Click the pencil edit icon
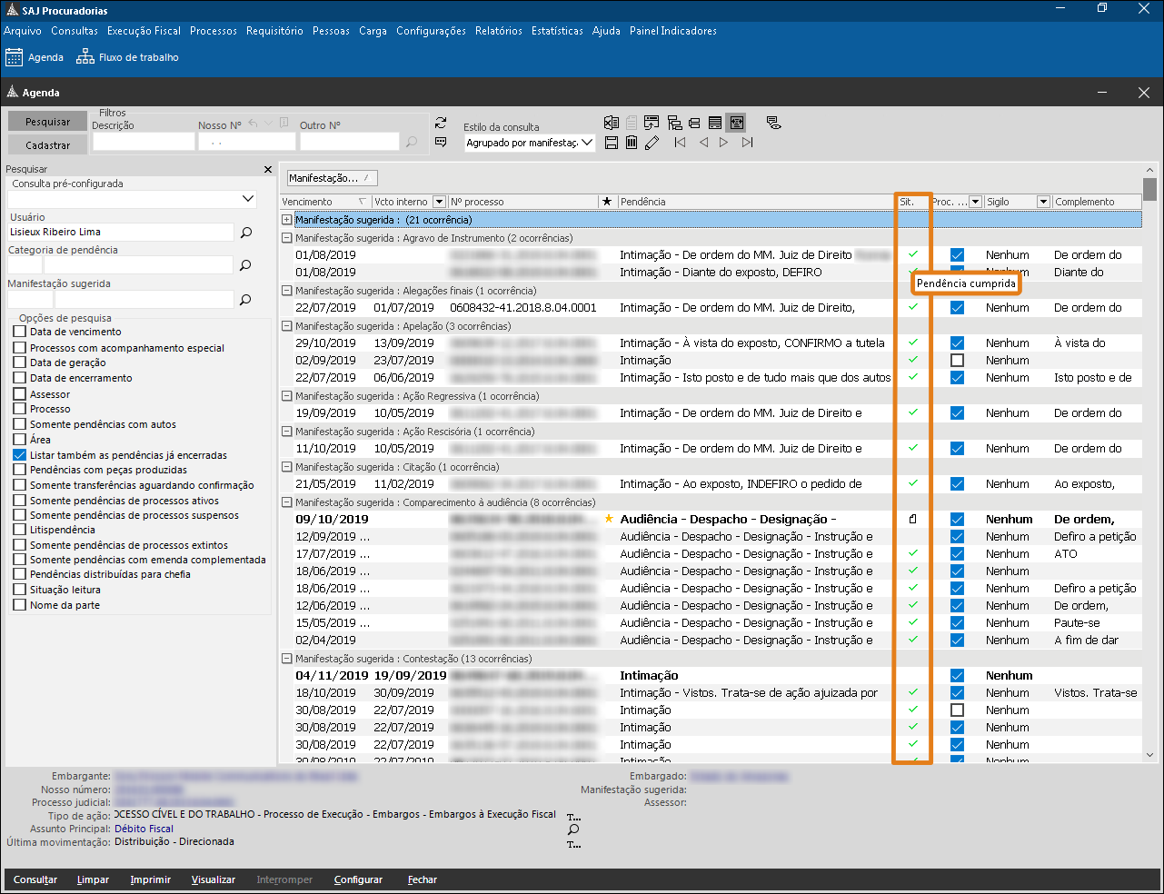Viewport: 1164px width, 894px height. [652, 143]
